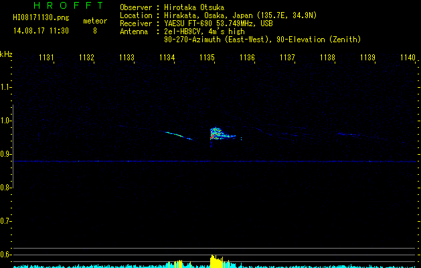The height and width of the screenshot is (268, 421).
Task: Click the Azimuth and Elevation text line
Action: (x=262, y=40)
